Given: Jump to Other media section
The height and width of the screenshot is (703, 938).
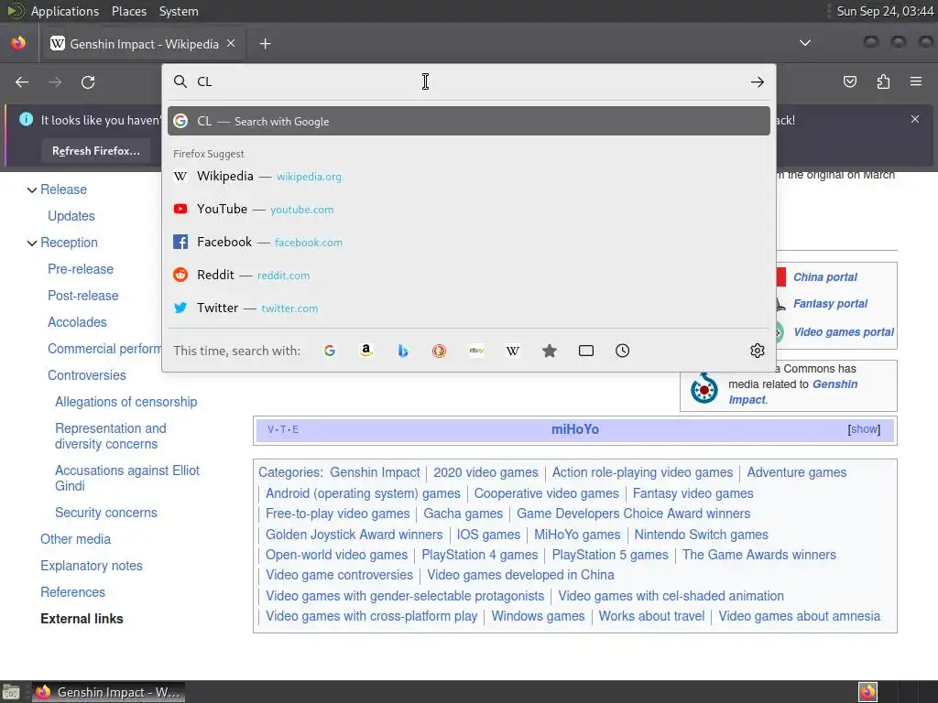Looking at the screenshot, I should (75, 539).
